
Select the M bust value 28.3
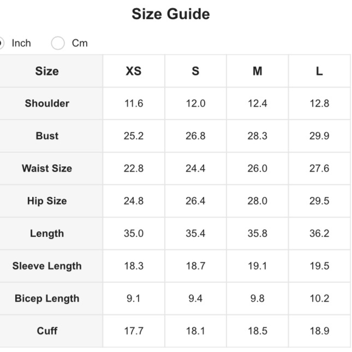(x=257, y=136)
